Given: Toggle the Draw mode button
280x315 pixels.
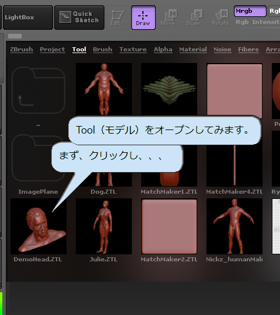Looking at the screenshot, I should tap(143, 17).
